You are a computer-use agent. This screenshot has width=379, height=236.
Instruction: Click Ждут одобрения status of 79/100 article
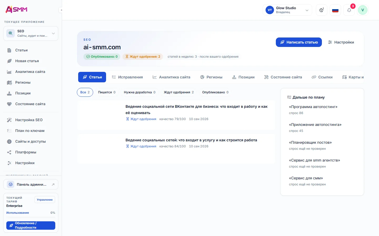pos(141,119)
